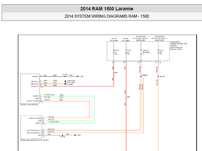202x151 pixels.
Task: Click the "FUSED B+" pin label
Action: click(x=35, y=86)
